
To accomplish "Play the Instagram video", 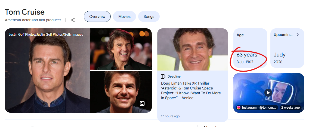I will tap(268, 93).
